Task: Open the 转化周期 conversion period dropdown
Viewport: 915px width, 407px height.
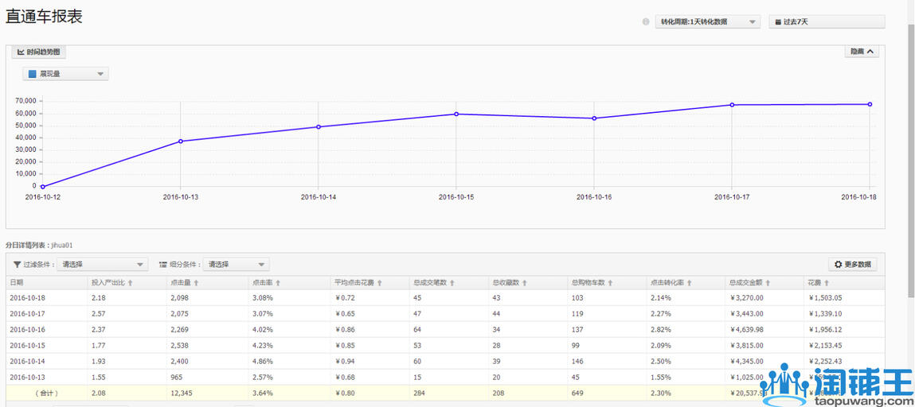Action: click(708, 22)
